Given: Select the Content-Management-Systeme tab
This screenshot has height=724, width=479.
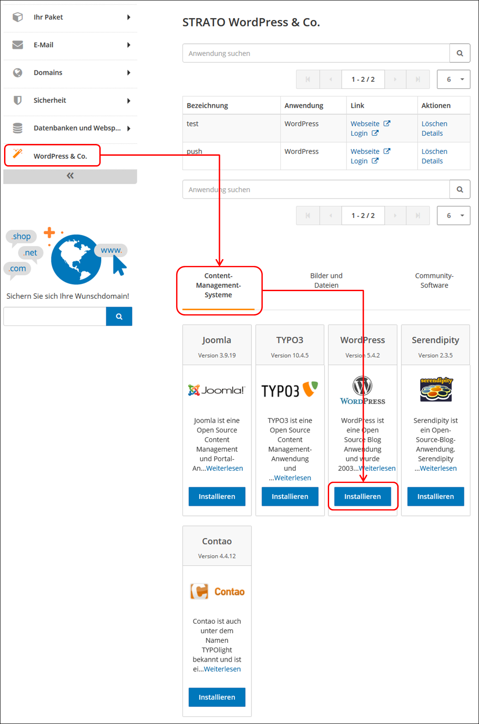Looking at the screenshot, I should tap(219, 285).
